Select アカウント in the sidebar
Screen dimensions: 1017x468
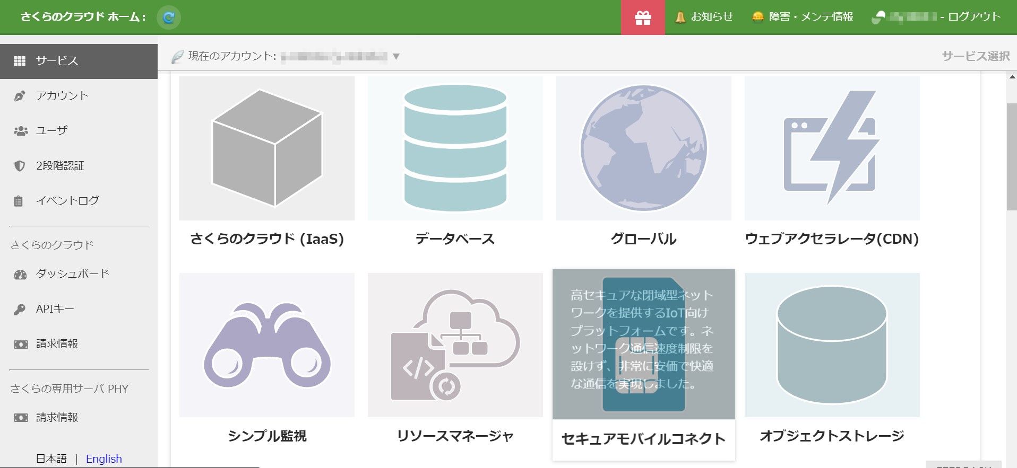[x=62, y=96]
